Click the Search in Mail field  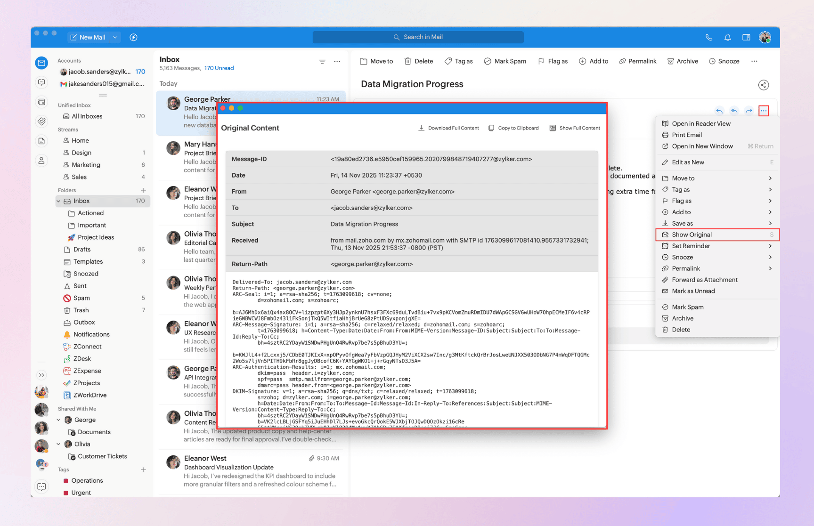coord(418,37)
